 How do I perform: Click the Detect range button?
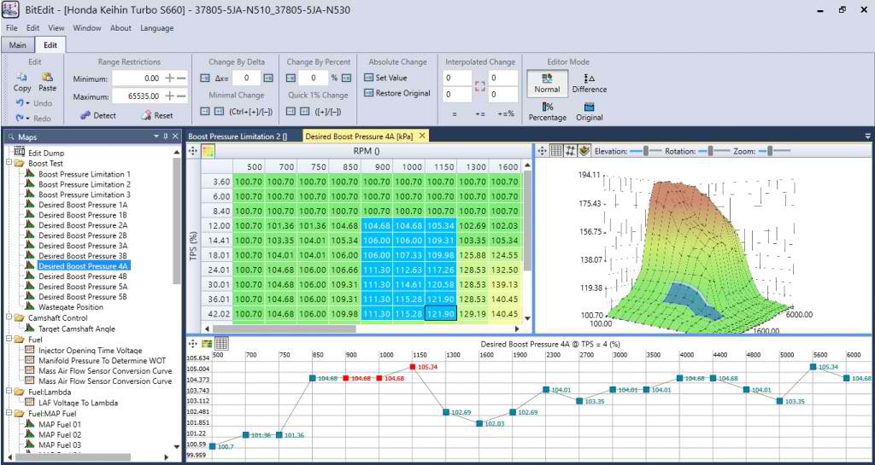click(x=98, y=115)
